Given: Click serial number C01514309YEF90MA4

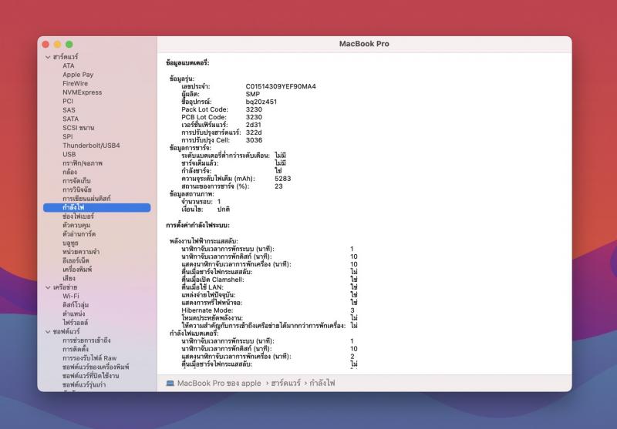Looking at the screenshot, I should pyautogui.click(x=281, y=86).
